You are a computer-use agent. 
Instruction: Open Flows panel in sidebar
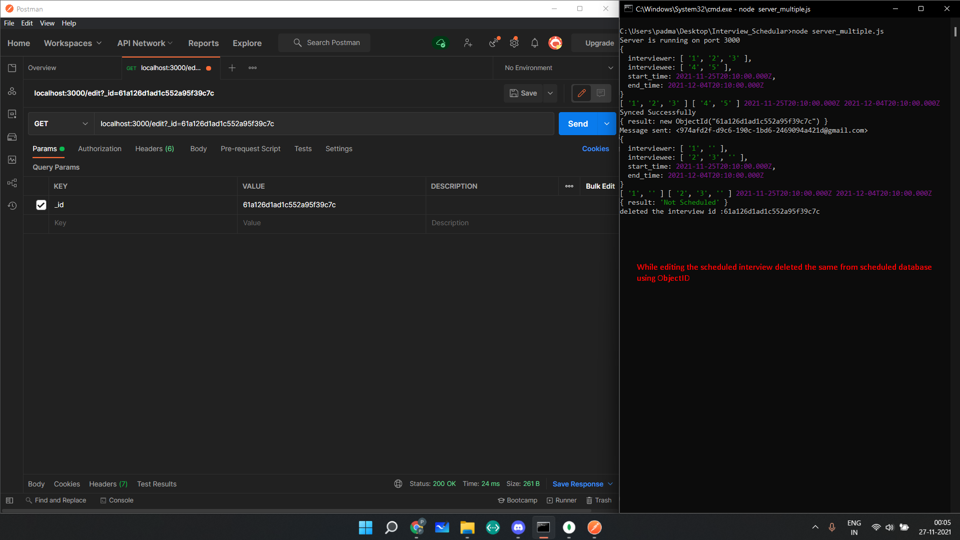click(12, 183)
